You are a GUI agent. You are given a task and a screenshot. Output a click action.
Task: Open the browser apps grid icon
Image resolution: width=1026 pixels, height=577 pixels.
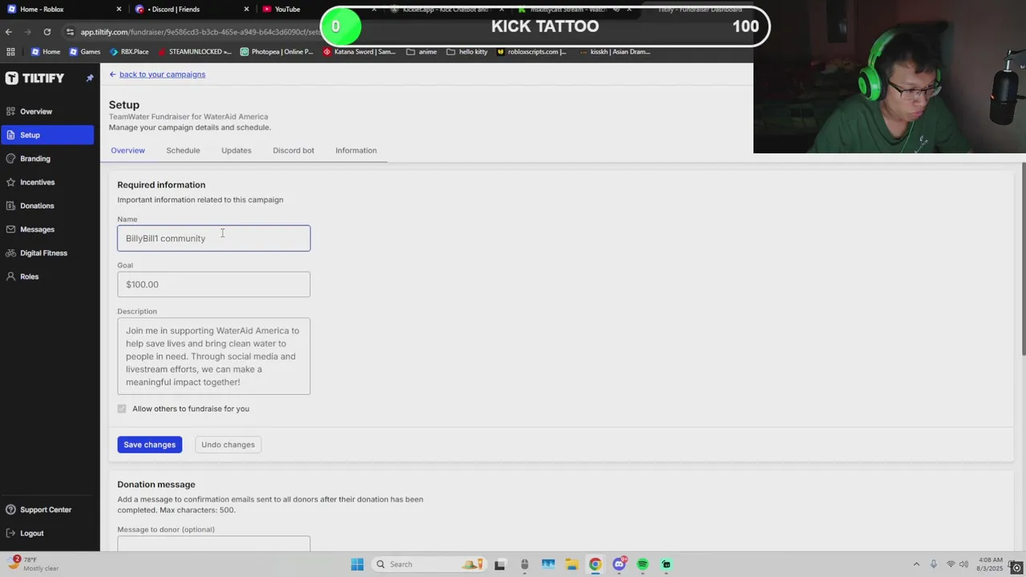click(10, 52)
